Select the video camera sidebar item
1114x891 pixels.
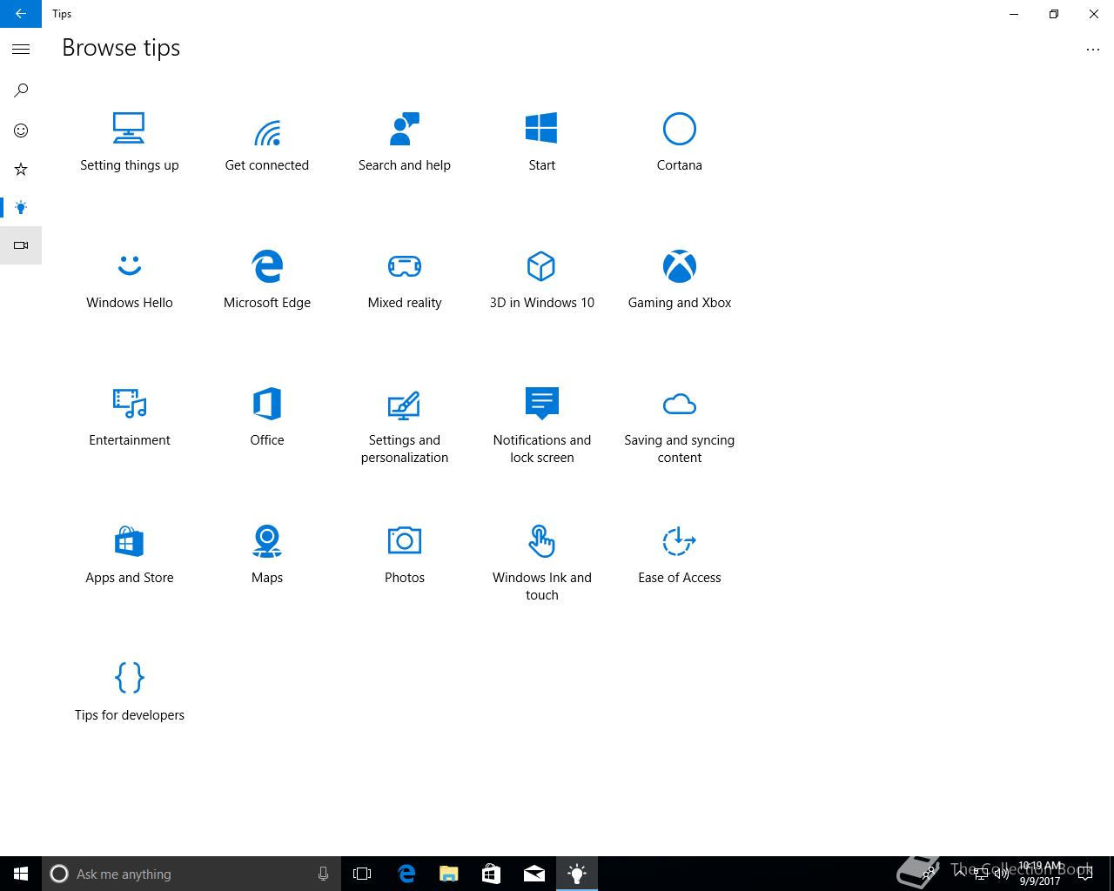coord(21,245)
